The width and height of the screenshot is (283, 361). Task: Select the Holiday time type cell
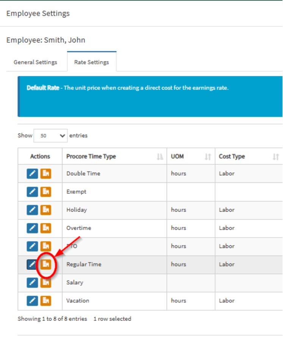[114, 210]
